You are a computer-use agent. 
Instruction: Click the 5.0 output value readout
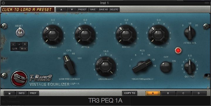pos(190,55)
